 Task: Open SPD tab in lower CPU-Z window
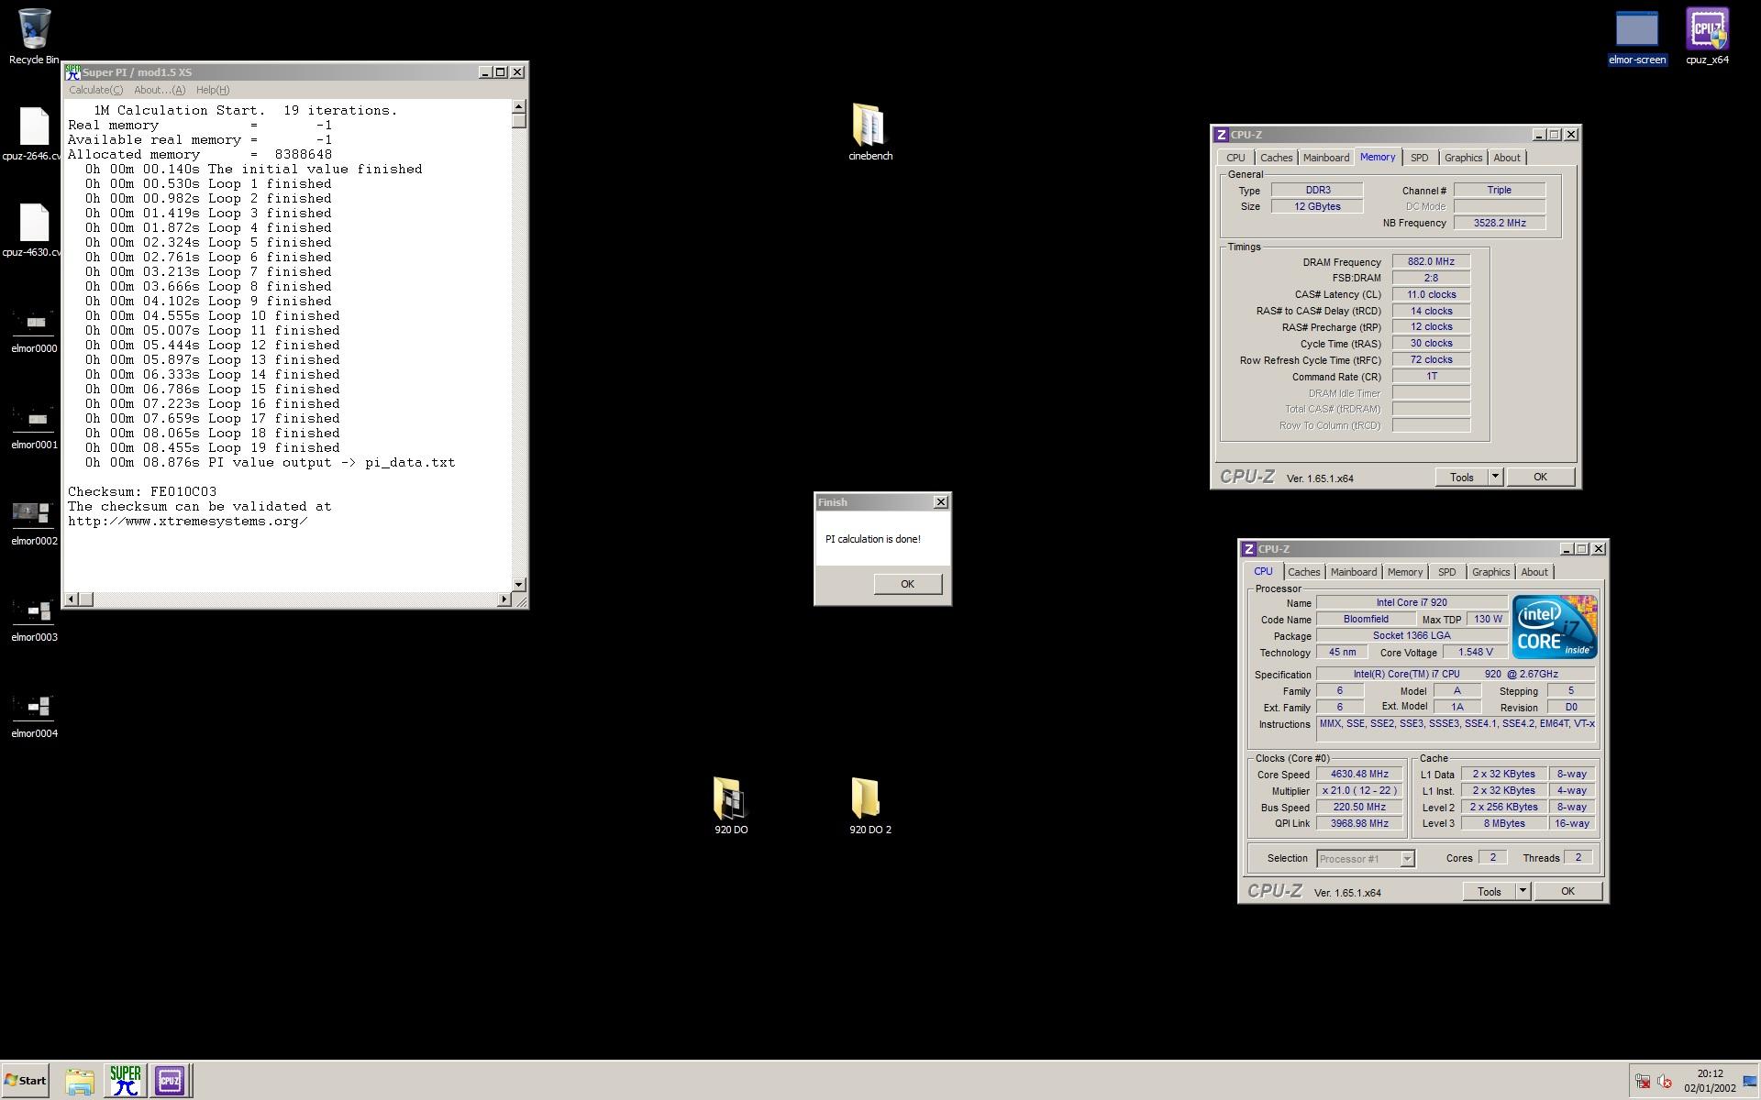tap(1446, 572)
